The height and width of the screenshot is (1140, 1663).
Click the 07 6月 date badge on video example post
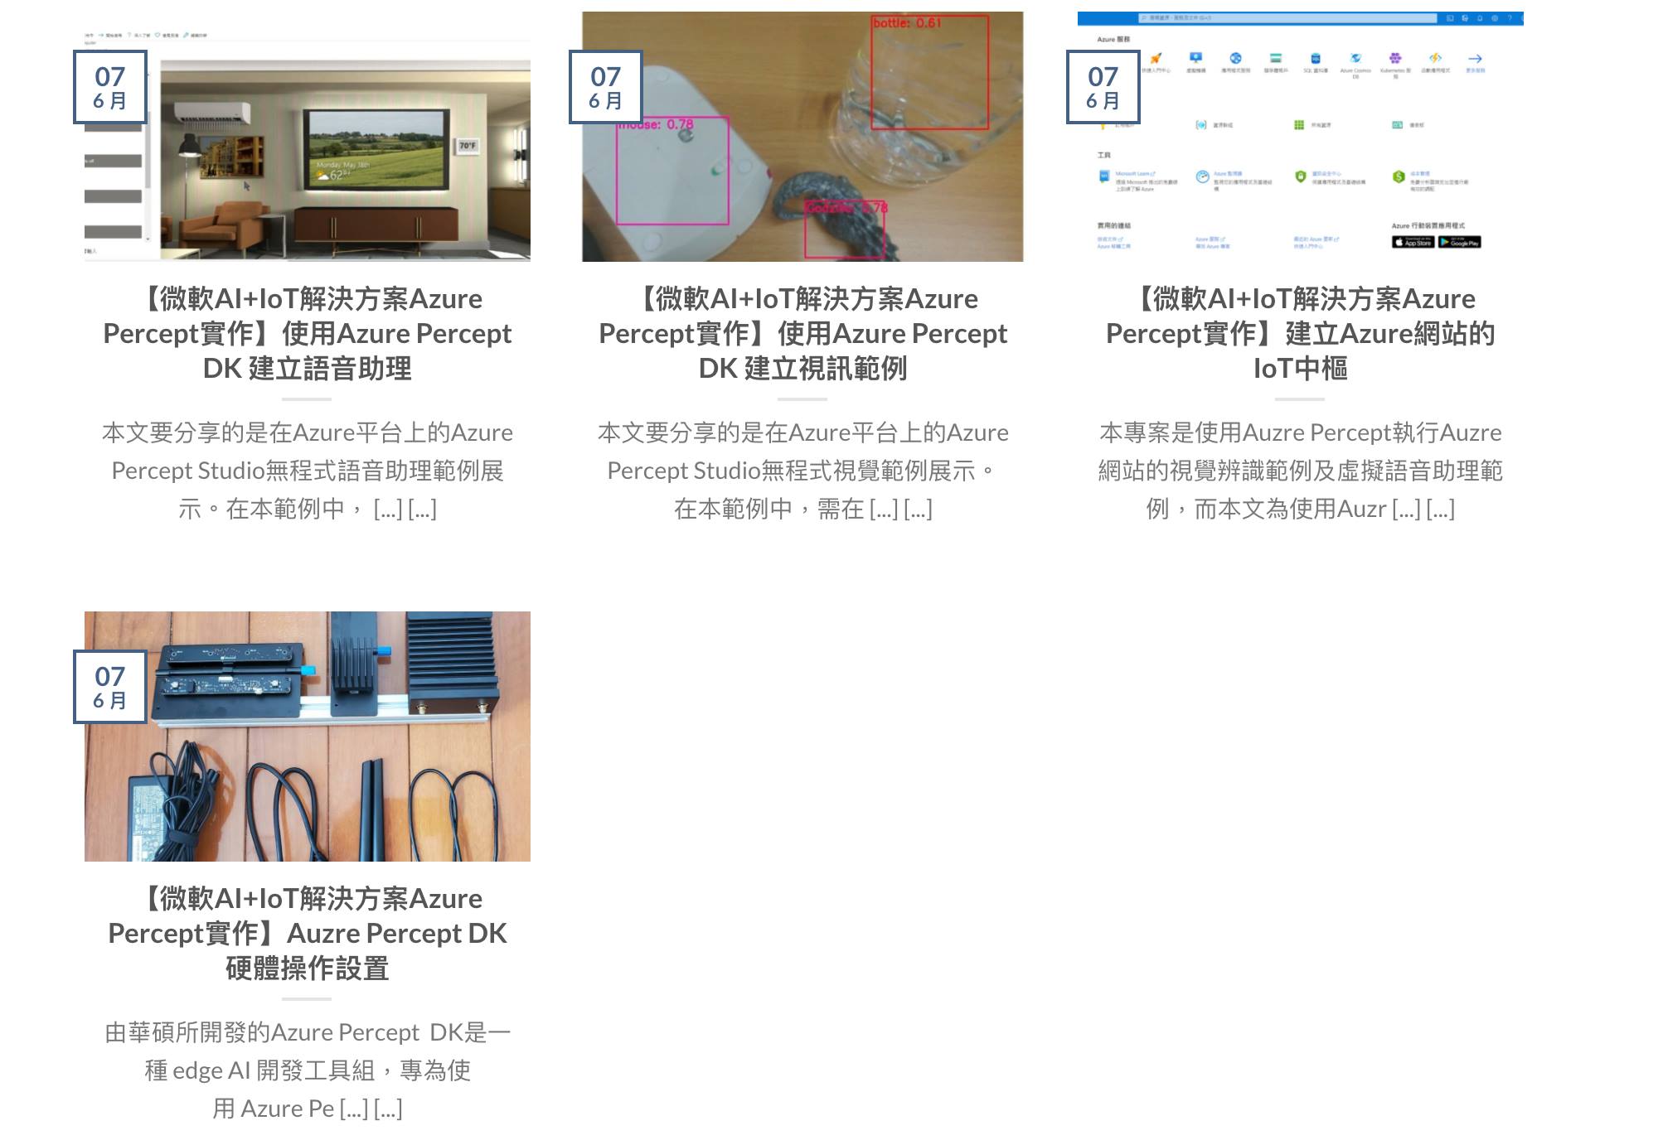point(606,87)
